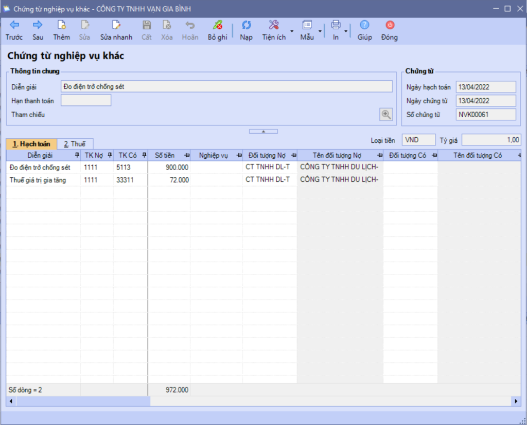
Task: Click the Diễn giải description field
Action: tap(226, 87)
